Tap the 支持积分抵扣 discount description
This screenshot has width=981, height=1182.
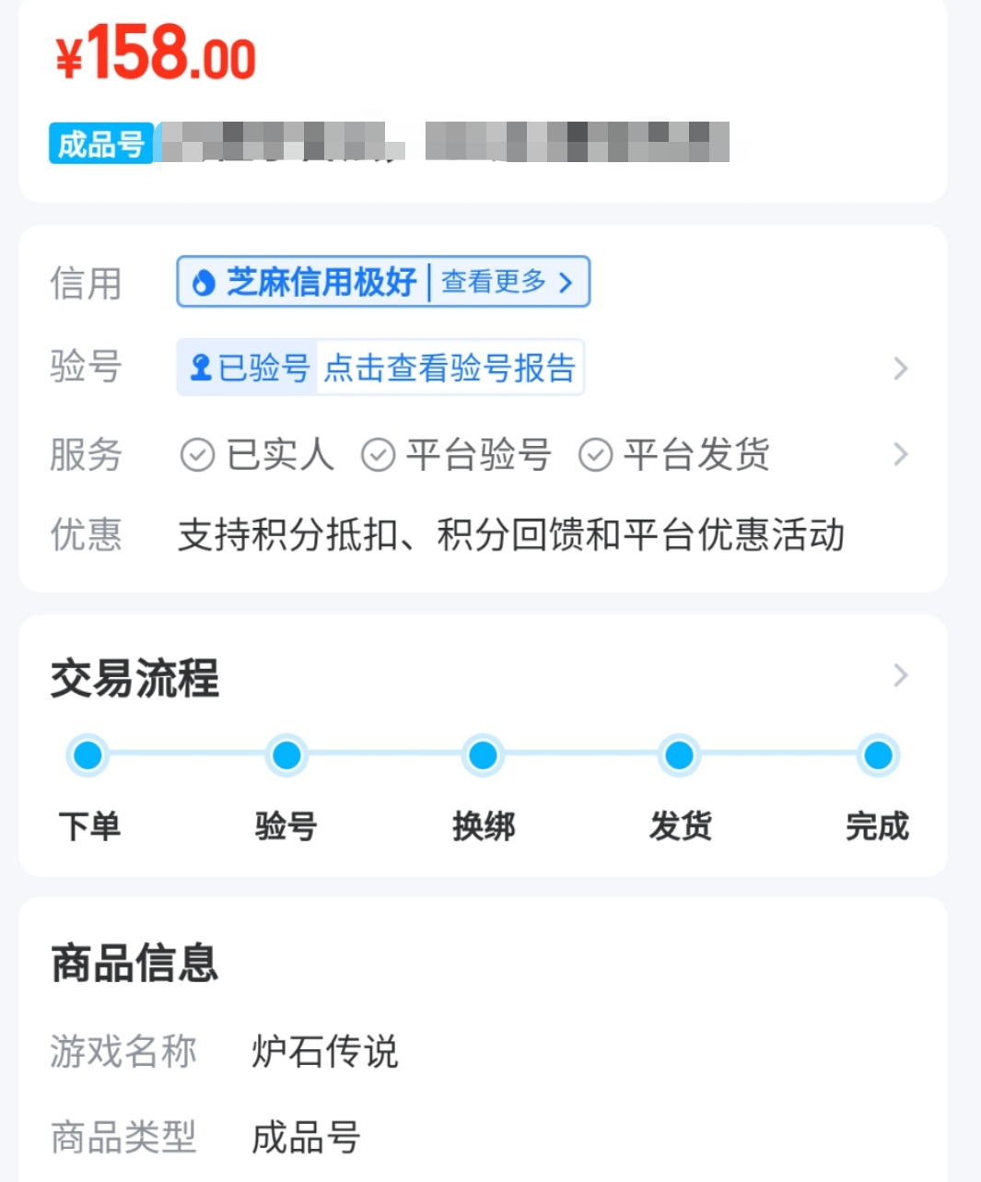point(510,535)
